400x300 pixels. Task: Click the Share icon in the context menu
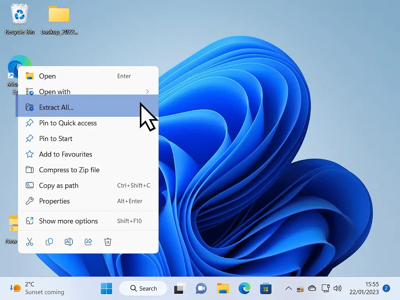pyautogui.click(x=88, y=242)
